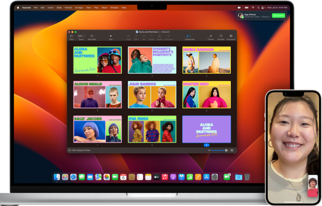Select the purple Alora and Partners closing slide
This screenshot has width=322, height=206.
coord(207,129)
